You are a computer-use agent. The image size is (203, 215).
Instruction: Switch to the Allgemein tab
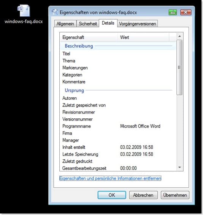click(65, 24)
